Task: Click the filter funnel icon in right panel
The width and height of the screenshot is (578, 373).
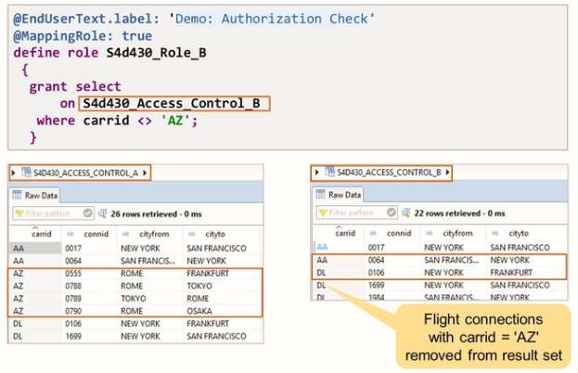Action: coord(325,212)
